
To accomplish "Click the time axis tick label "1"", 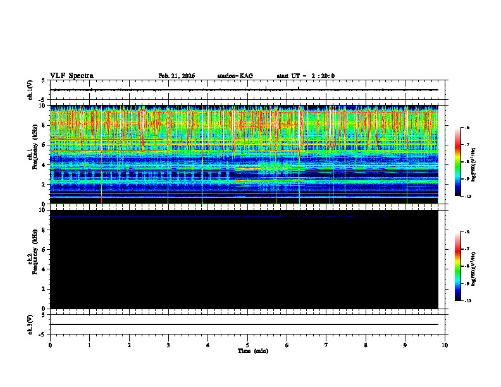I will [89, 345].
